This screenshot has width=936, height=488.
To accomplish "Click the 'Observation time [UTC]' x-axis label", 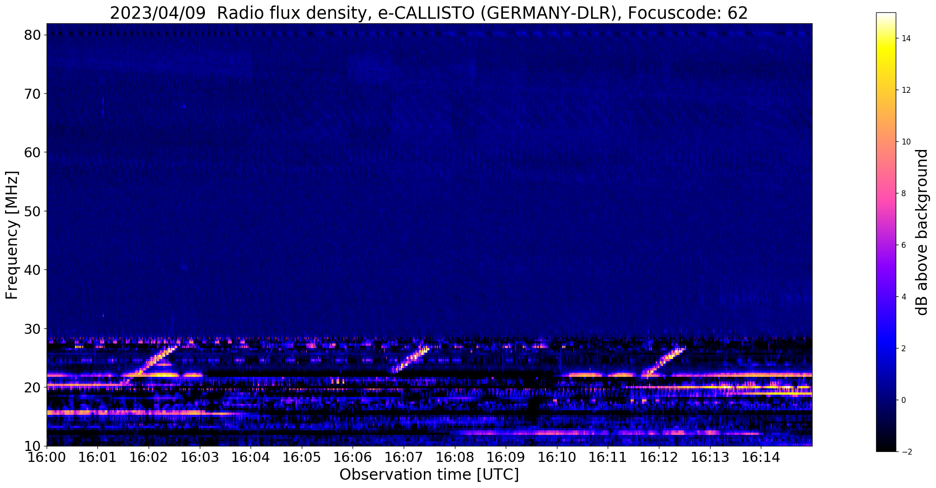I will (429, 475).
